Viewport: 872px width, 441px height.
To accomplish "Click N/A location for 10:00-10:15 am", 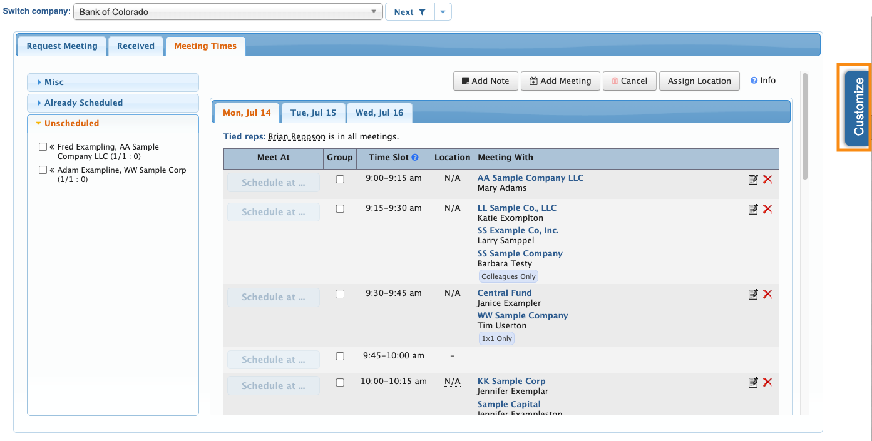I will coord(453,382).
